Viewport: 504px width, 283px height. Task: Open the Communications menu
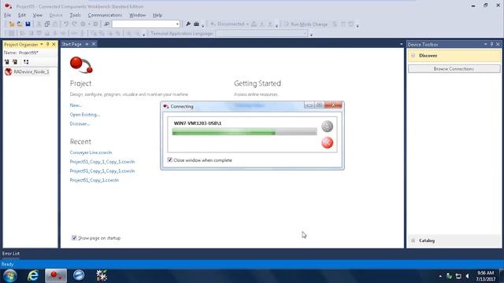[105, 15]
